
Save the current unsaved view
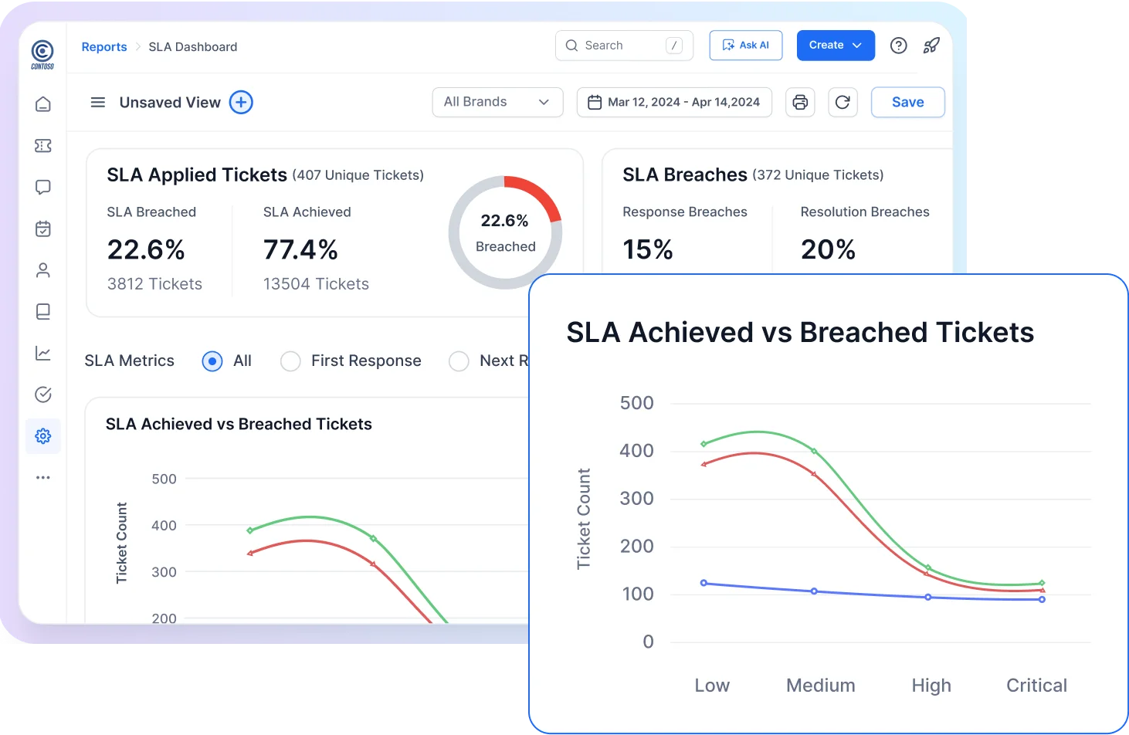click(907, 102)
